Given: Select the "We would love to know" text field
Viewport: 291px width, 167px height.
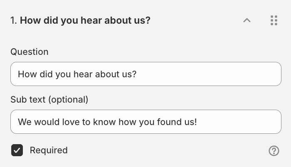Looking at the screenshot, I should pyautogui.click(x=145, y=122).
